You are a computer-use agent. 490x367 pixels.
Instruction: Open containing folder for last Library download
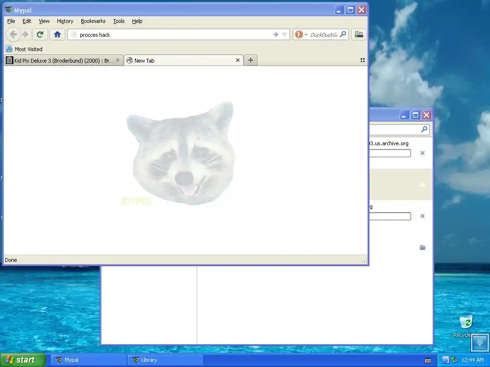(423, 248)
